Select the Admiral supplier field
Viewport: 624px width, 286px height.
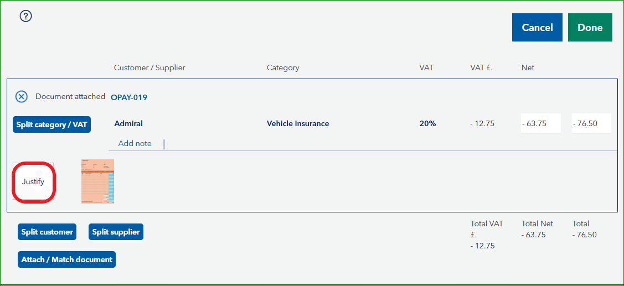pos(128,124)
